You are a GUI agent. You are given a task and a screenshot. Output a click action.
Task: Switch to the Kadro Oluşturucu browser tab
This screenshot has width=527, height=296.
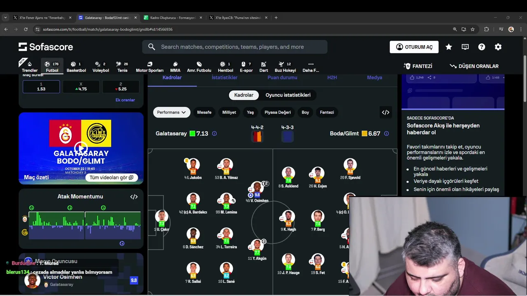(x=173, y=18)
